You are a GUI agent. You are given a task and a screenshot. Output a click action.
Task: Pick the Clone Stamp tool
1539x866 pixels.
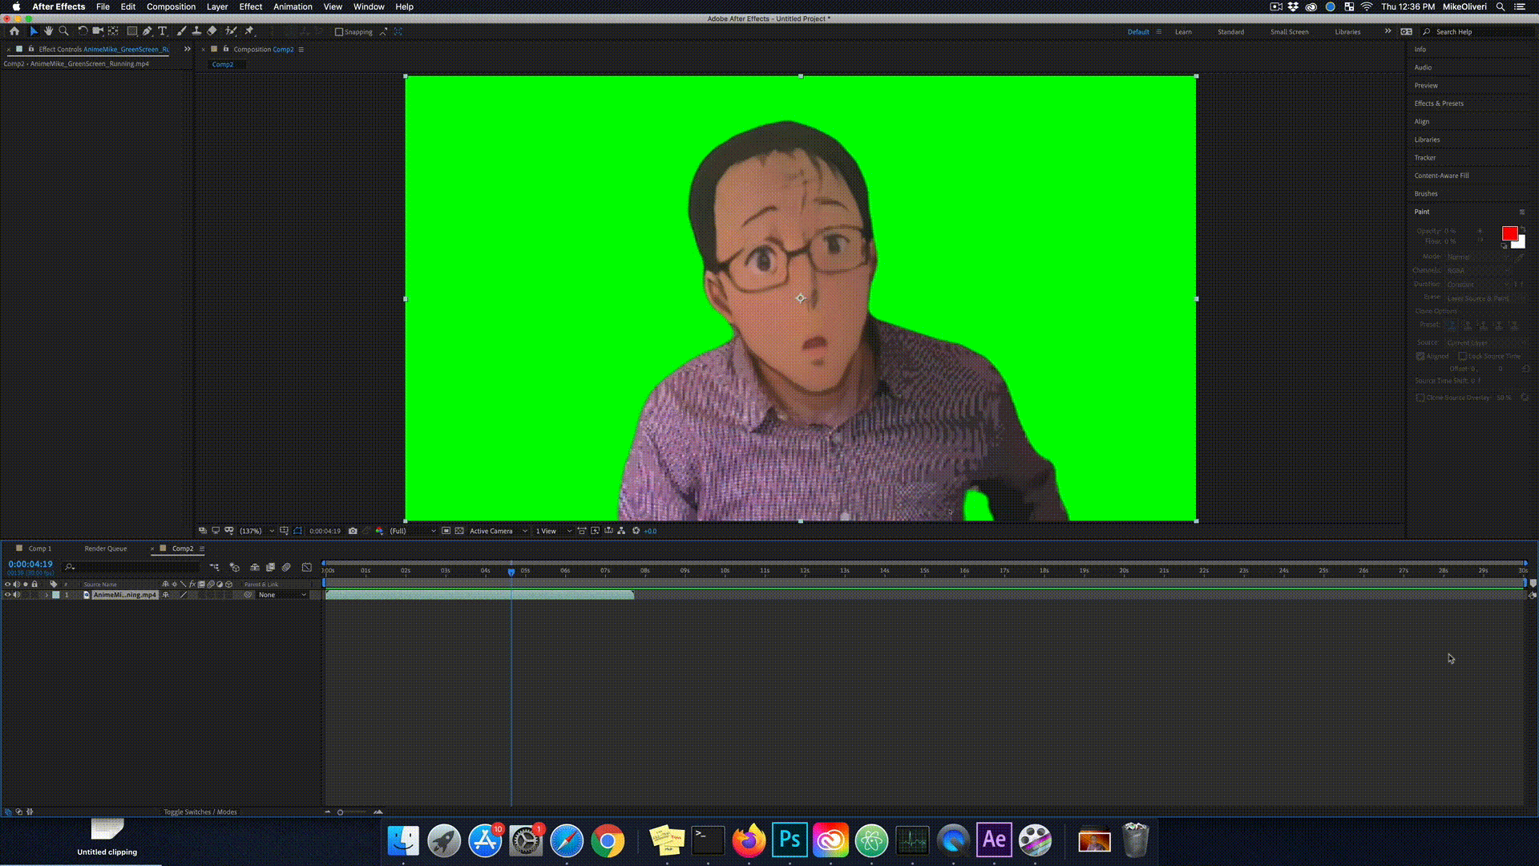click(x=196, y=31)
